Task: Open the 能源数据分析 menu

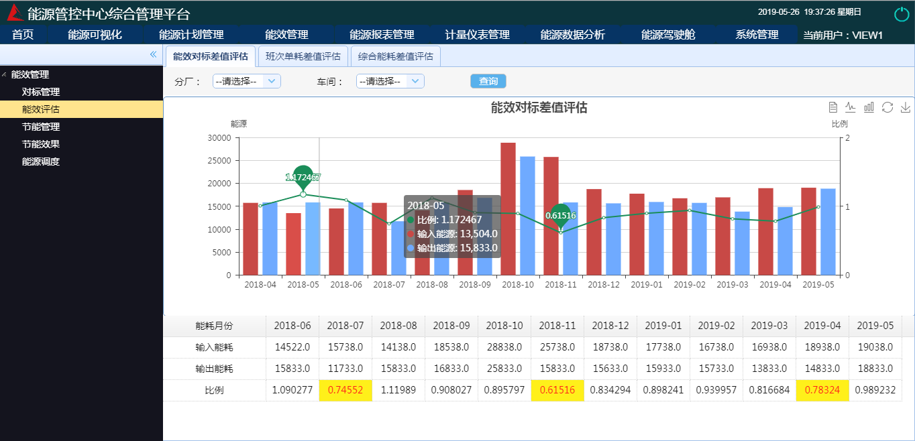Action: coord(573,35)
